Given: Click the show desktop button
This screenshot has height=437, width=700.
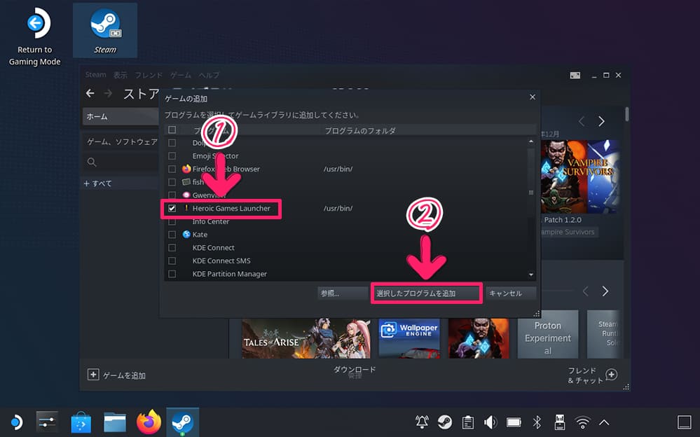Looking at the screenshot, I should [685, 422].
